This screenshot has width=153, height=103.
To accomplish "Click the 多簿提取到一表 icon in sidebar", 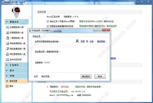I will (7, 33).
